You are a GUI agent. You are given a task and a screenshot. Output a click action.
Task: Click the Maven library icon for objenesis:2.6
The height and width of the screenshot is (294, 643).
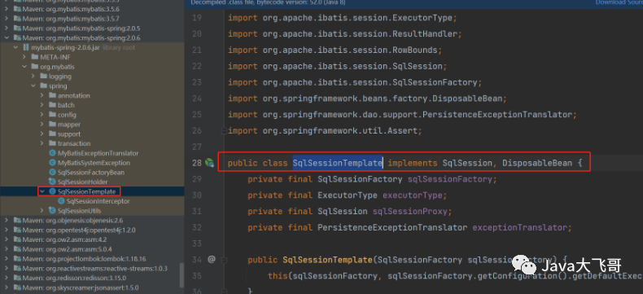click(x=17, y=220)
